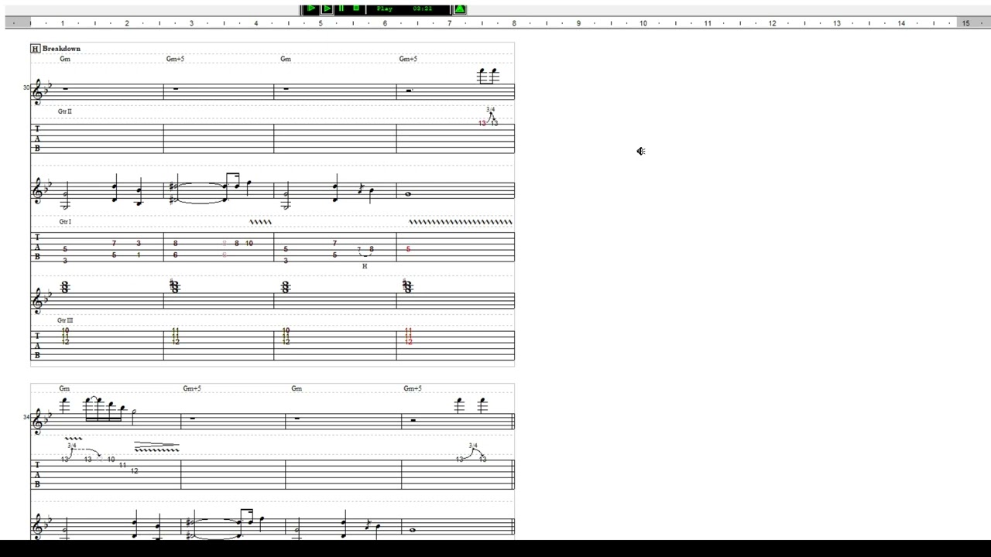This screenshot has width=991, height=557.
Task: Click ruler mark 15 at ruler end
Action: pyautogui.click(x=965, y=23)
